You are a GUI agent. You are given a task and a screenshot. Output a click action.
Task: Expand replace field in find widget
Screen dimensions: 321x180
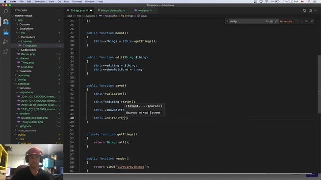227,21
